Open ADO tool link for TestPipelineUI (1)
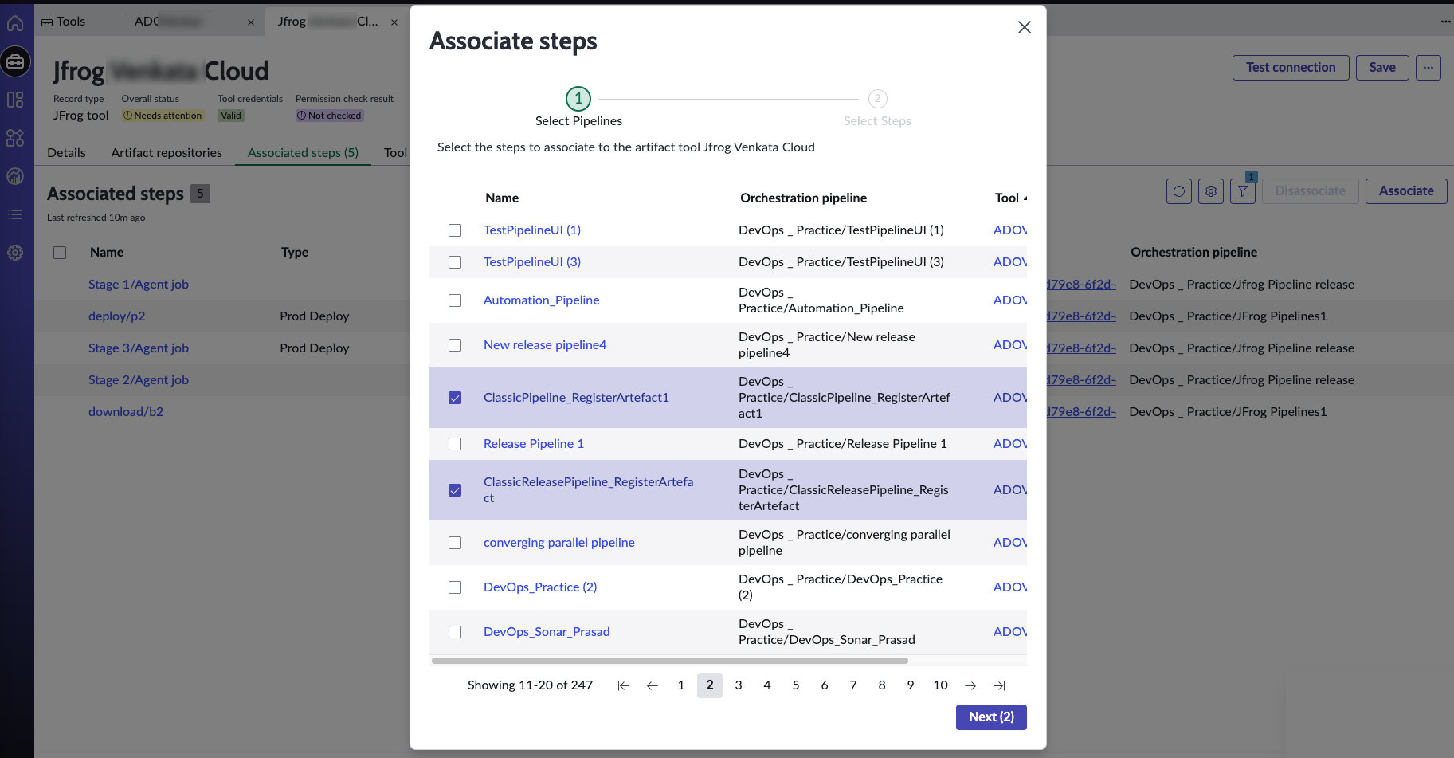 pyautogui.click(x=1009, y=230)
